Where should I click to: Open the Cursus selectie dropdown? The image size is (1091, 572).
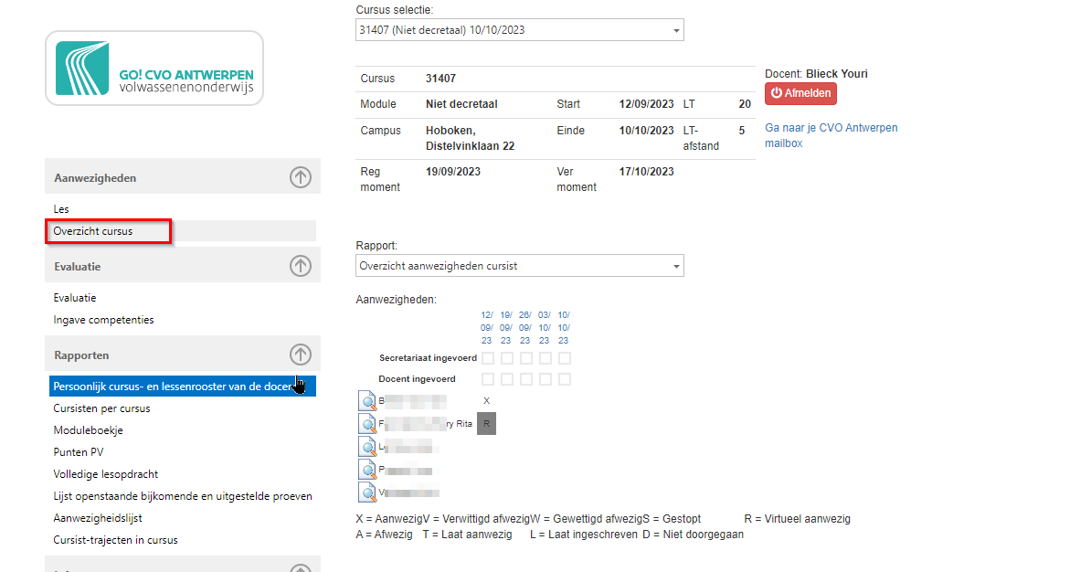pos(520,30)
